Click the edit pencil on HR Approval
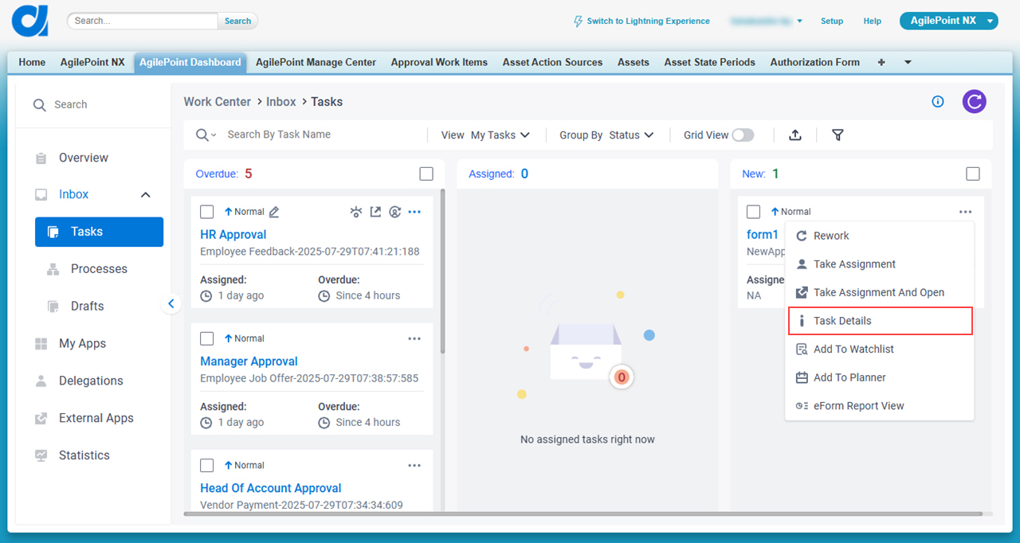 coord(274,212)
